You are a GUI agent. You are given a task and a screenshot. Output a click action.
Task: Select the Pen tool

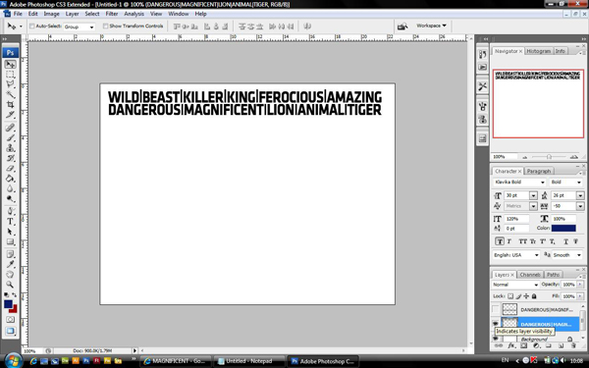coord(10,211)
